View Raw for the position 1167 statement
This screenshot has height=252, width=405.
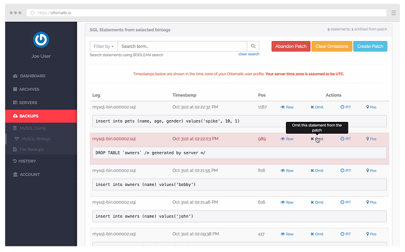[x=287, y=107]
